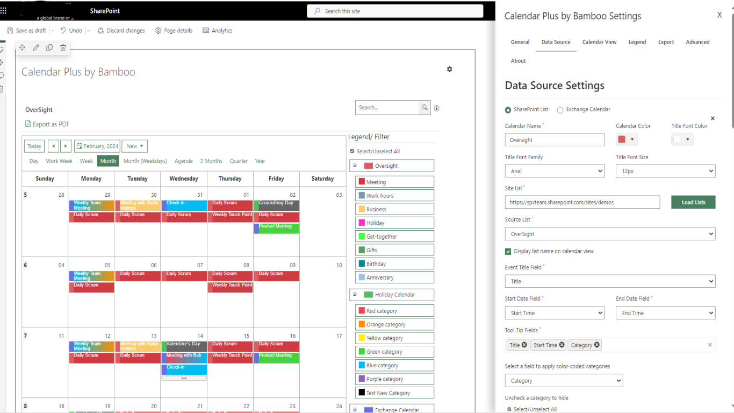Open the Title Font Family dropdown
The width and height of the screenshot is (734, 413).
pyautogui.click(x=555, y=171)
